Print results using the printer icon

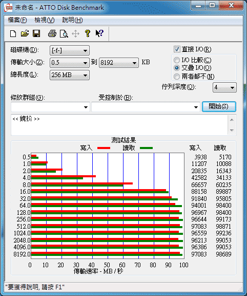(52, 33)
